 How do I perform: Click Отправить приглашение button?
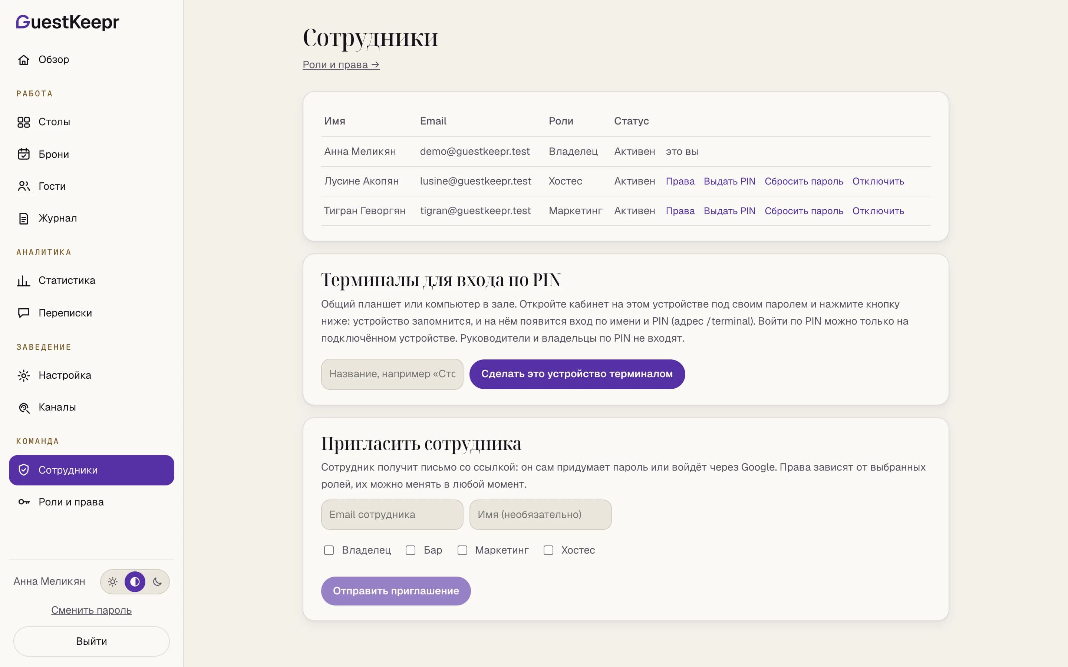click(x=396, y=591)
